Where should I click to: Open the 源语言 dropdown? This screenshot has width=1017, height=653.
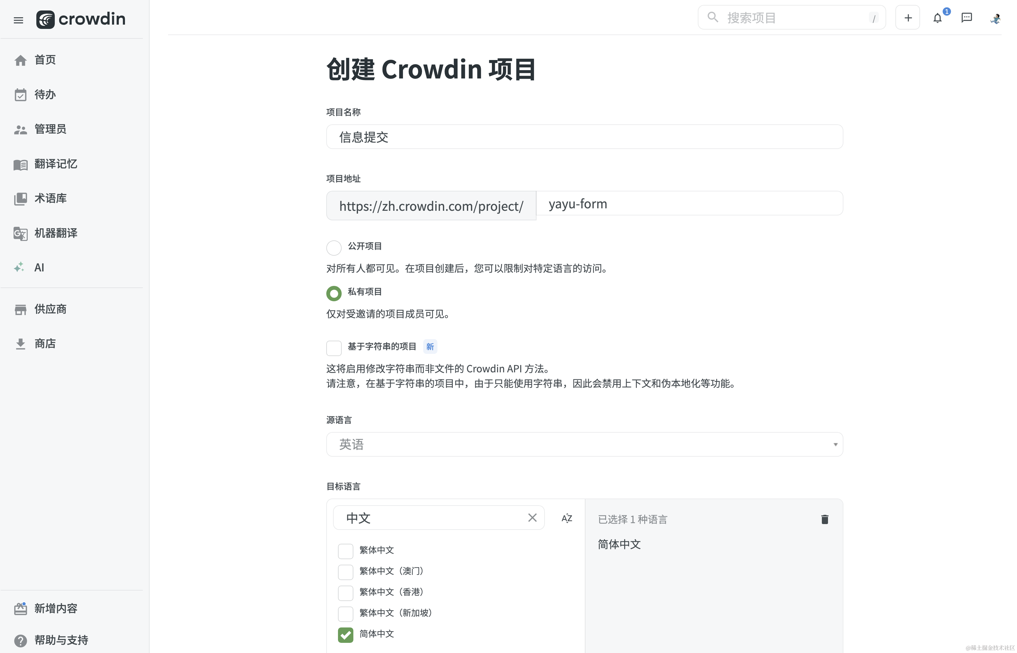point(584,444)
